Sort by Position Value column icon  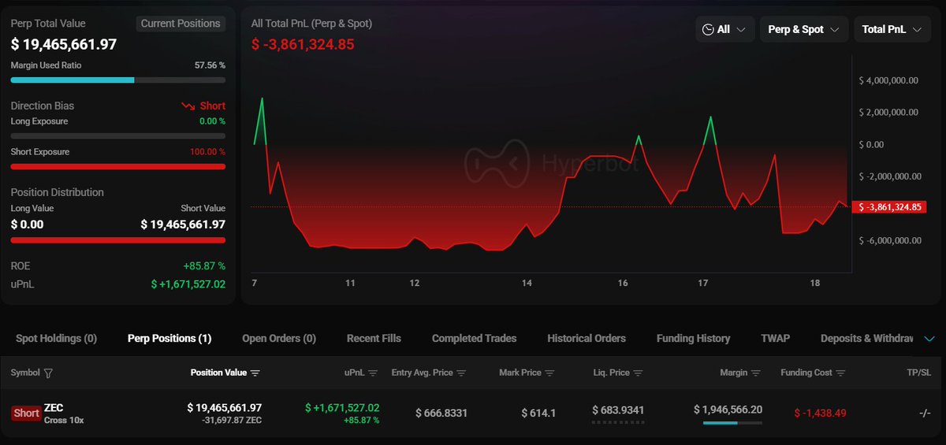pyautogui.click(x=255, y=373)
